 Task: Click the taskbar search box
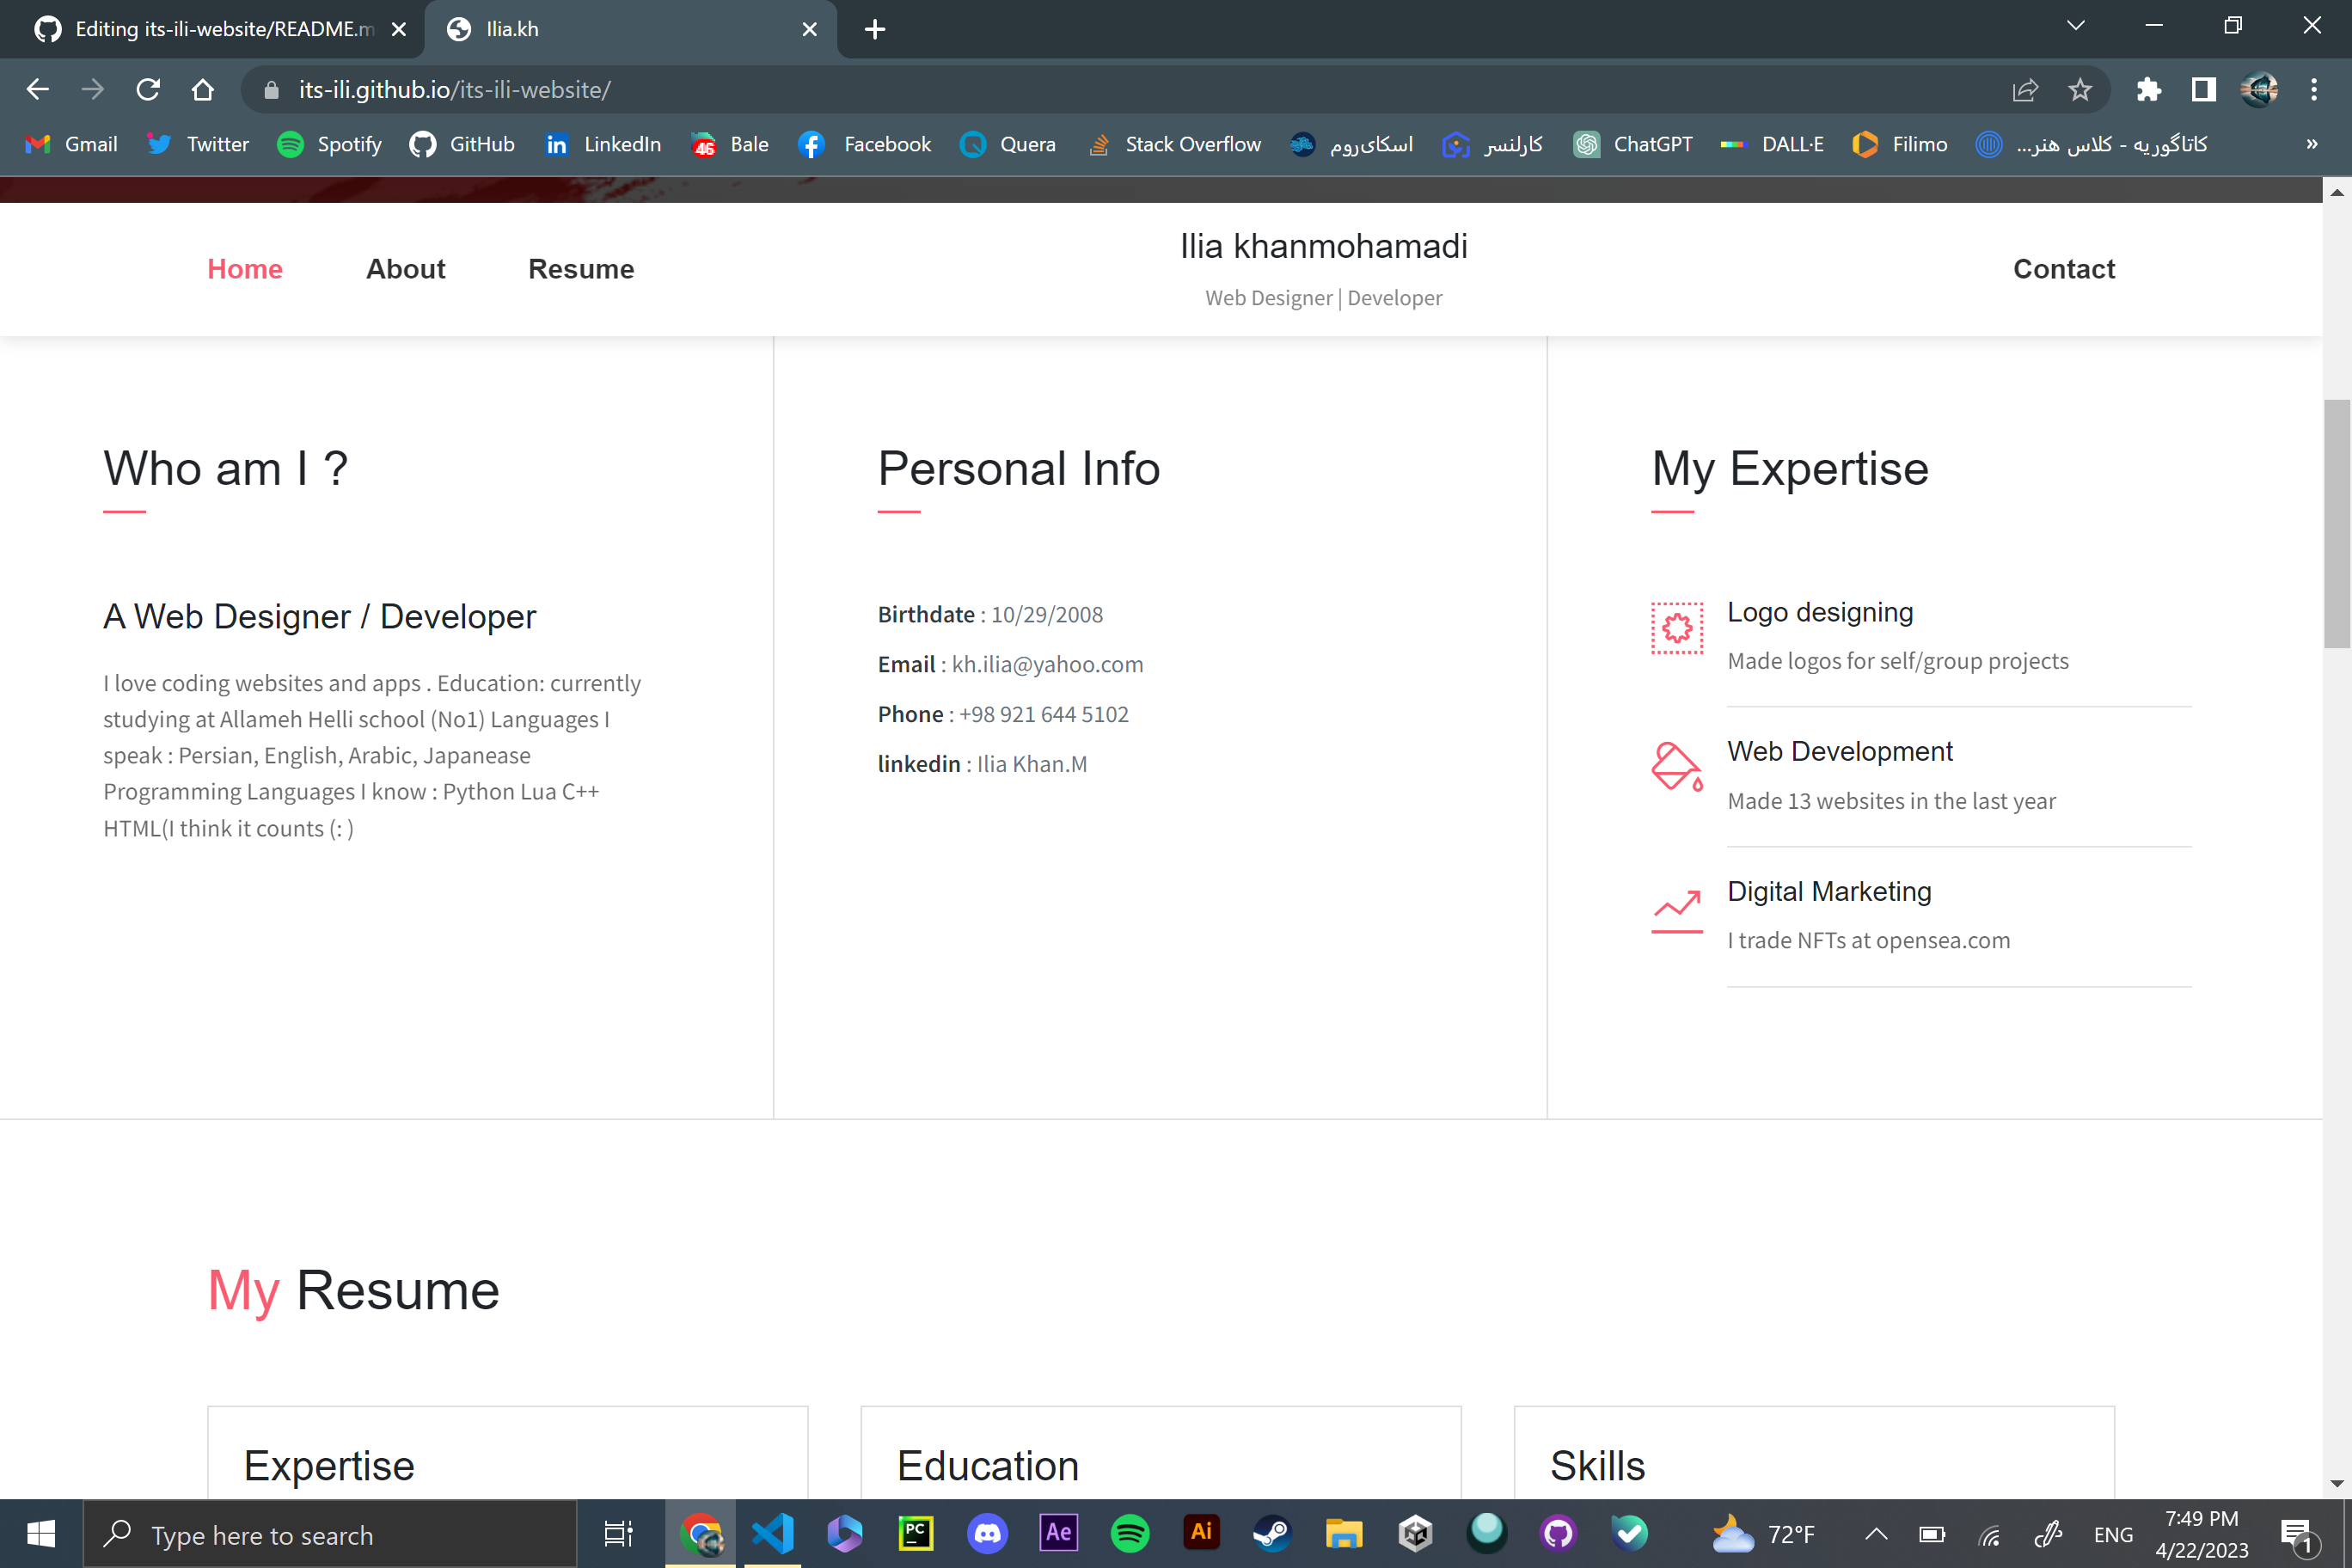[x=330, y=1533]
